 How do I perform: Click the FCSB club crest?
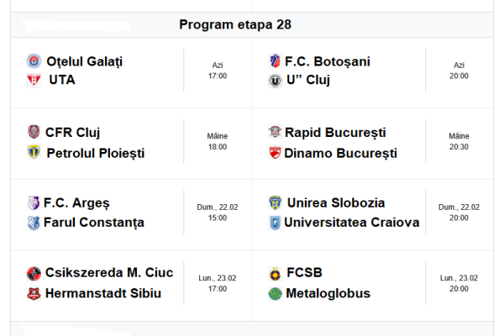pyautogui.click(x=275, y=273)
